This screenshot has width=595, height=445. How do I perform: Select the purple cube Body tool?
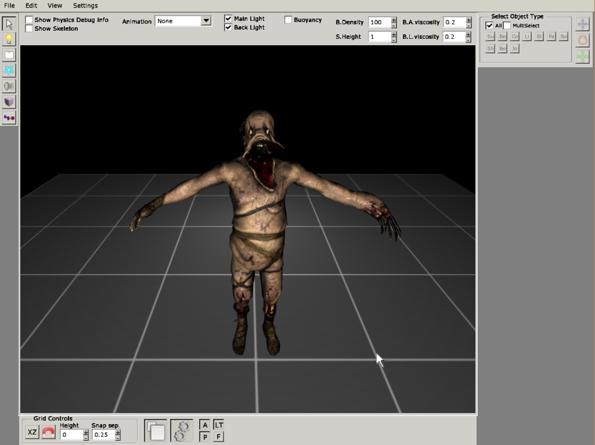9,102
